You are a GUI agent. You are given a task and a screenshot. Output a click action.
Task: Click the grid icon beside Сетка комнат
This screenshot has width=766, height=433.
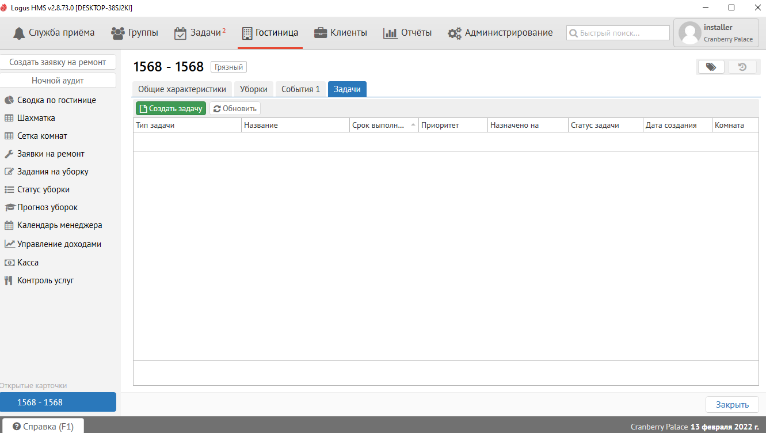coord(9,136)
